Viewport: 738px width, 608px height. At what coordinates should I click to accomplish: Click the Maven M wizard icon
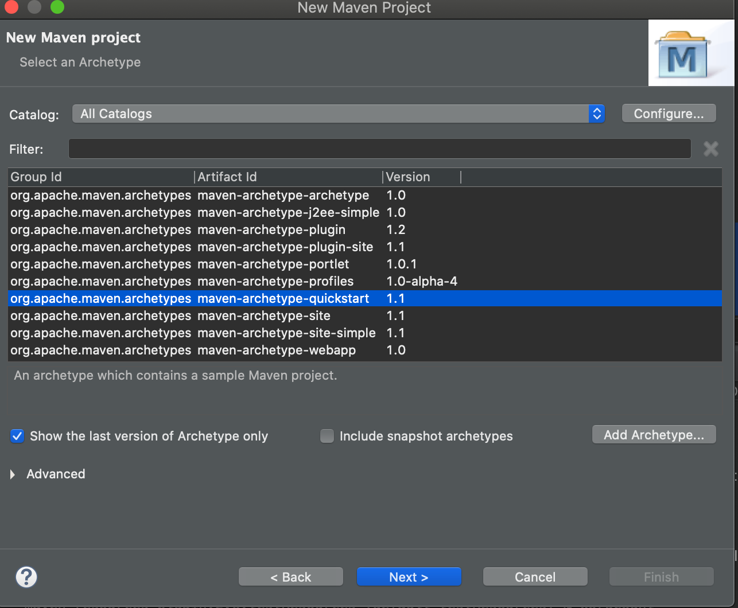point(691,53)
